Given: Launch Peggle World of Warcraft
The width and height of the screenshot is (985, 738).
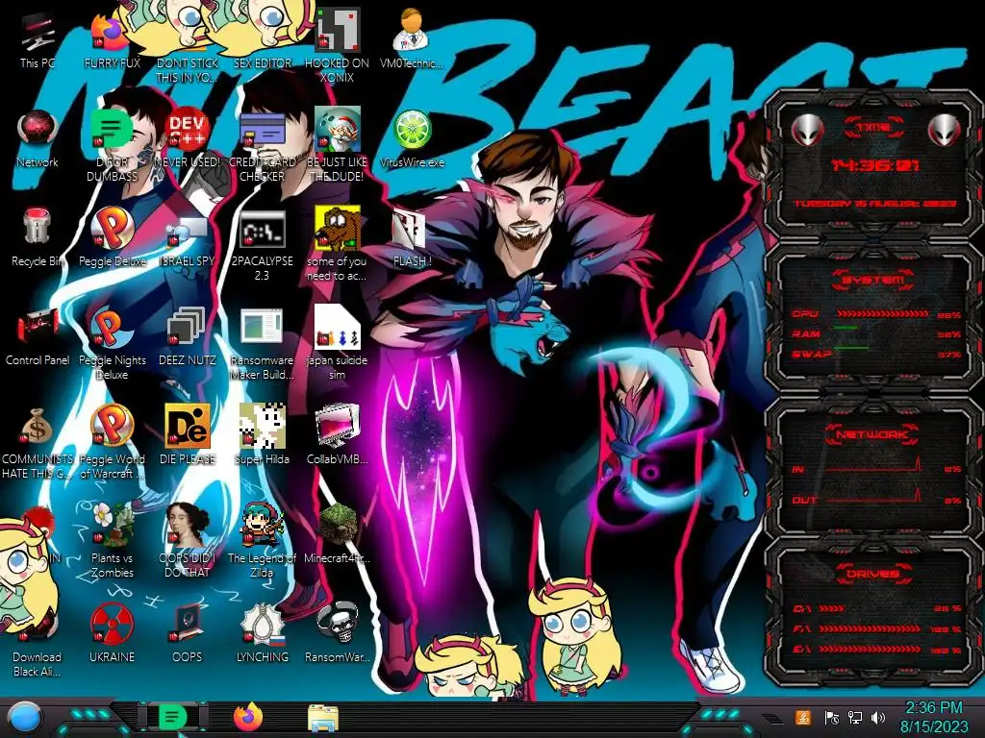Looking at the screenshot, I should point(112,426).
